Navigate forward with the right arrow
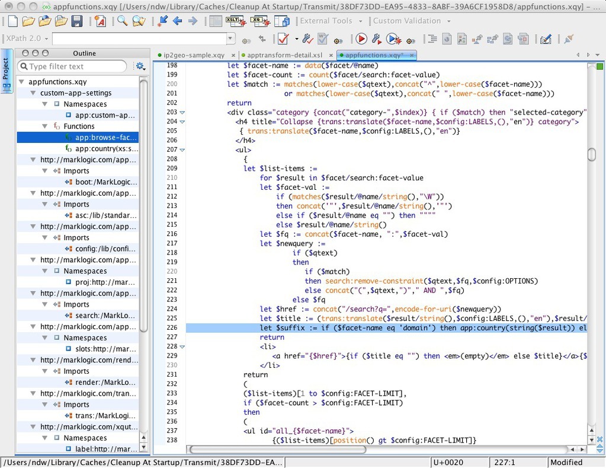Viewport: 606px width, 468px height. (193, 21)
